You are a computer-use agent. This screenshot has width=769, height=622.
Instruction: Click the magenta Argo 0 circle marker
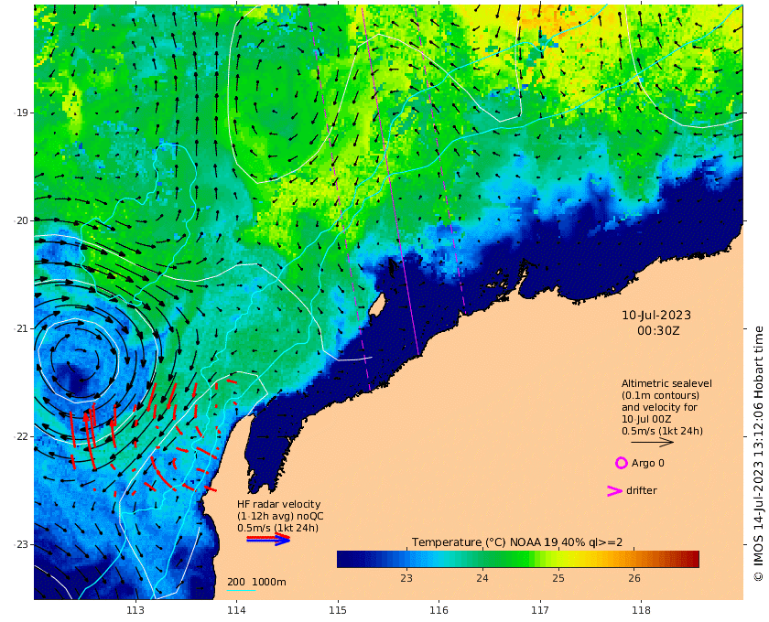tap(621, 463)
